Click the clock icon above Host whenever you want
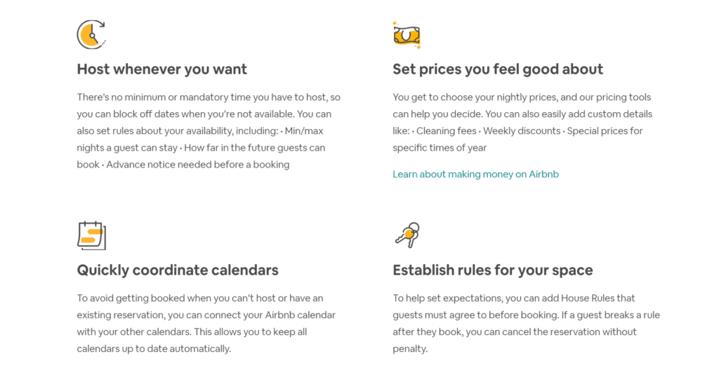Viewport: 719px width, 389px height. point(91,34)
